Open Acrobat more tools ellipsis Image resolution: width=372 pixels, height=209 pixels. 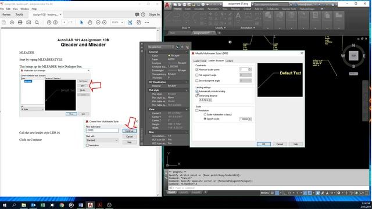[x=147, y=23]
